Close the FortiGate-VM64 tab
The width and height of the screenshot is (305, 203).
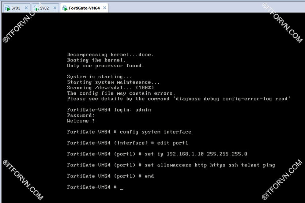point(104,8)
